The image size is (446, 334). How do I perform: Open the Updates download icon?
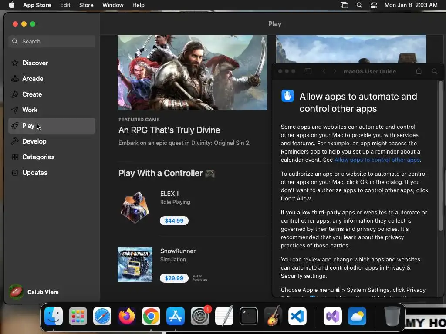point(15,172)
